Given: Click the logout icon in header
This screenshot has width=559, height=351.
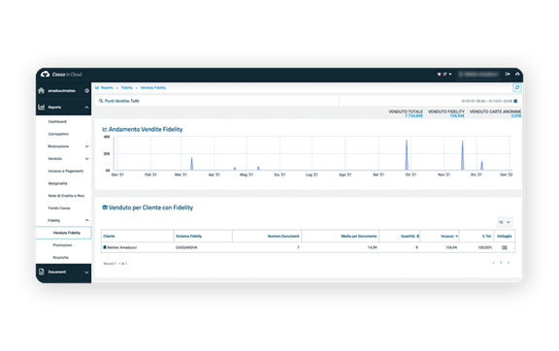Looking at the screenshot, I should (508, 74).
